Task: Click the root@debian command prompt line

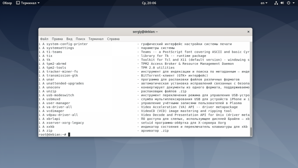Action: (53, 134)
